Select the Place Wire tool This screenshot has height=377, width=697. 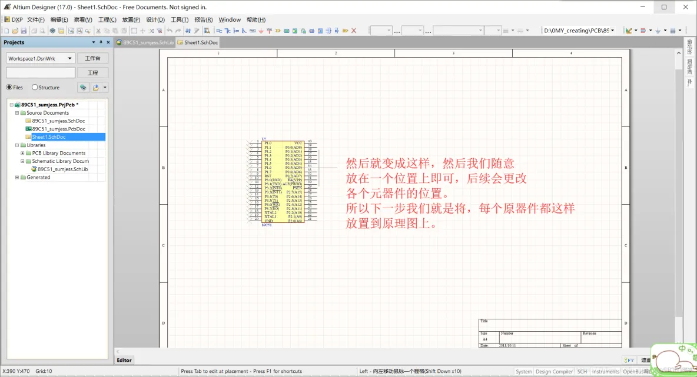219,31
